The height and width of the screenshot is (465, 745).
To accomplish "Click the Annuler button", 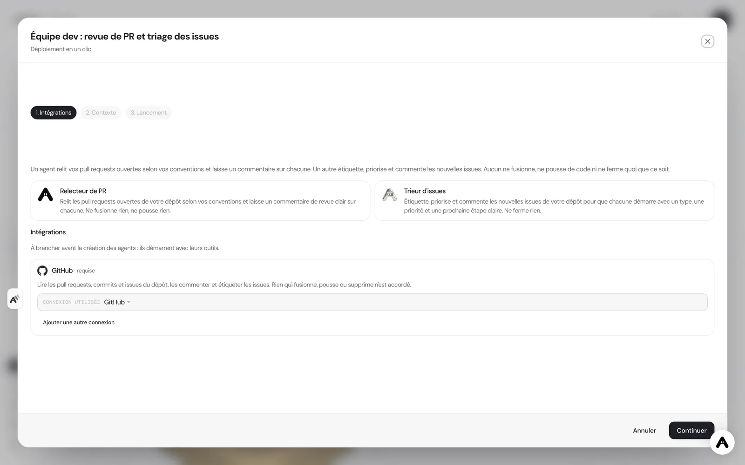I will pyautogui.click(x=644, y=431).
